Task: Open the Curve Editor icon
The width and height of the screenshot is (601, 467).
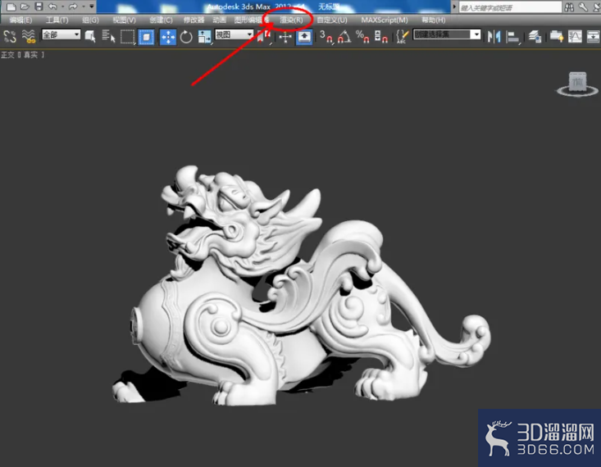Action: pos(575,37)
